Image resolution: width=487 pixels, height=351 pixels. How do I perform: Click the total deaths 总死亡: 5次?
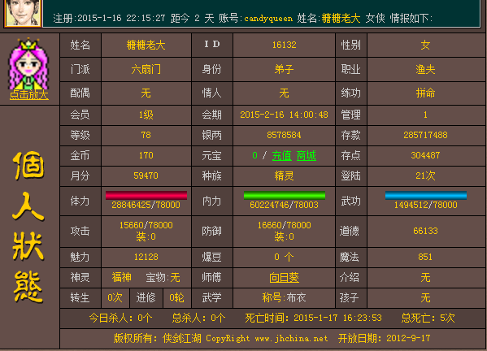pos(428,318)
